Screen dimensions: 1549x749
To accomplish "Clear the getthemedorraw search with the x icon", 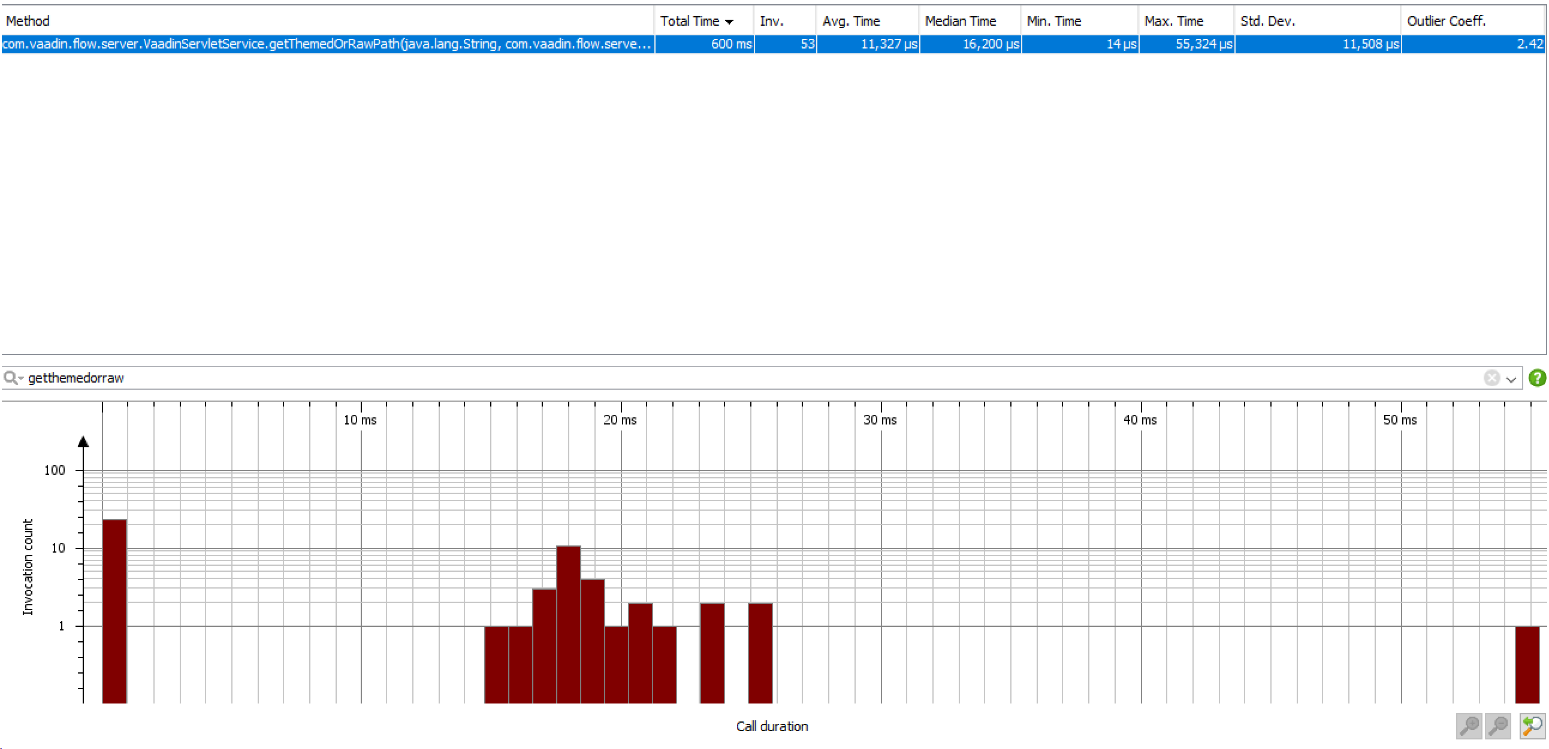I will coord(1491,378).
